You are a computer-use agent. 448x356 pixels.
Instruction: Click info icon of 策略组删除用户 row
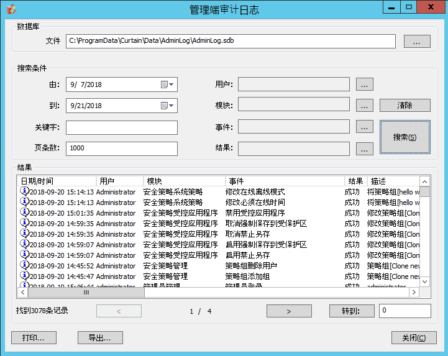coord(25,265)
